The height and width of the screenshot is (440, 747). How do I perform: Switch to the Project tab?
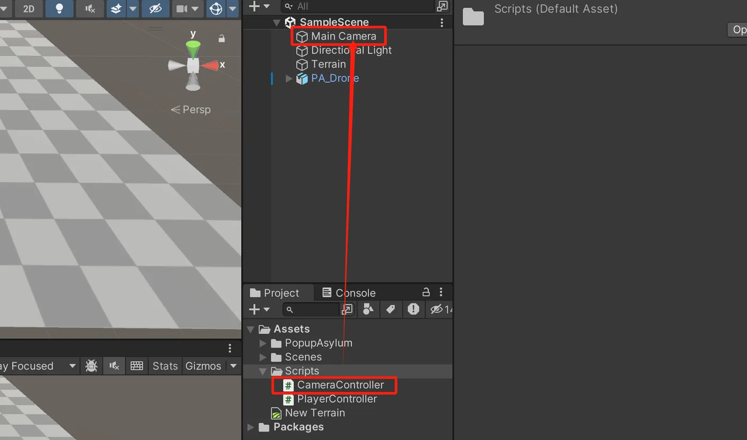(275, 293)
